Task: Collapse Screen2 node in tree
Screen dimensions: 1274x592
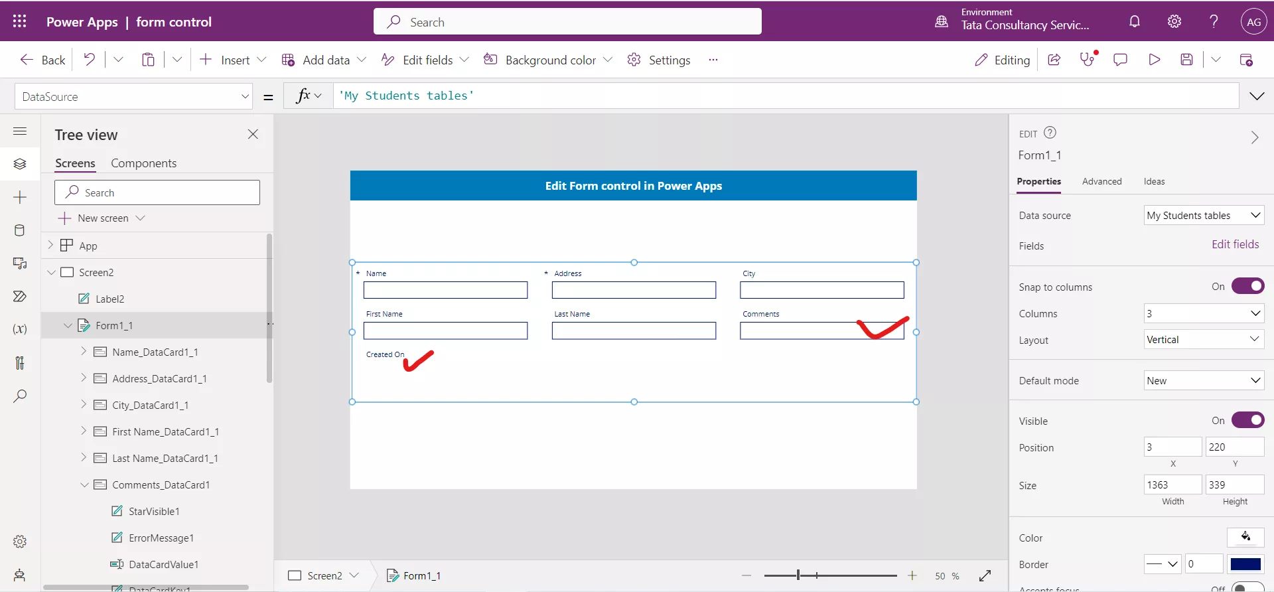Action: [51, 272]
